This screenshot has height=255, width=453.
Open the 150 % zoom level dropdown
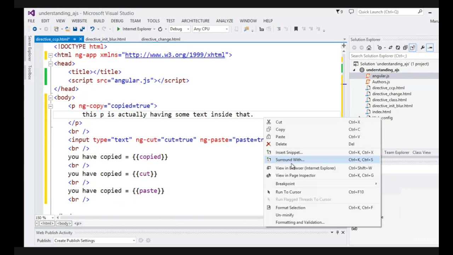53,218
